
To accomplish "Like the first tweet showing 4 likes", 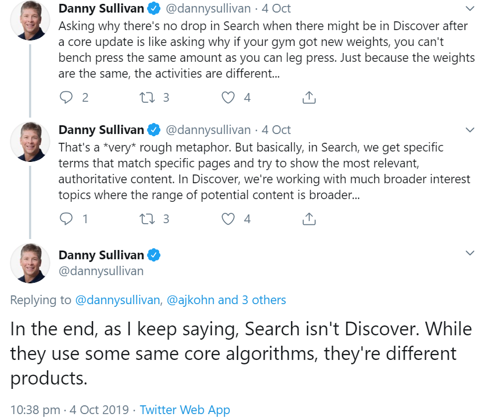I will [x=228, y=97].
